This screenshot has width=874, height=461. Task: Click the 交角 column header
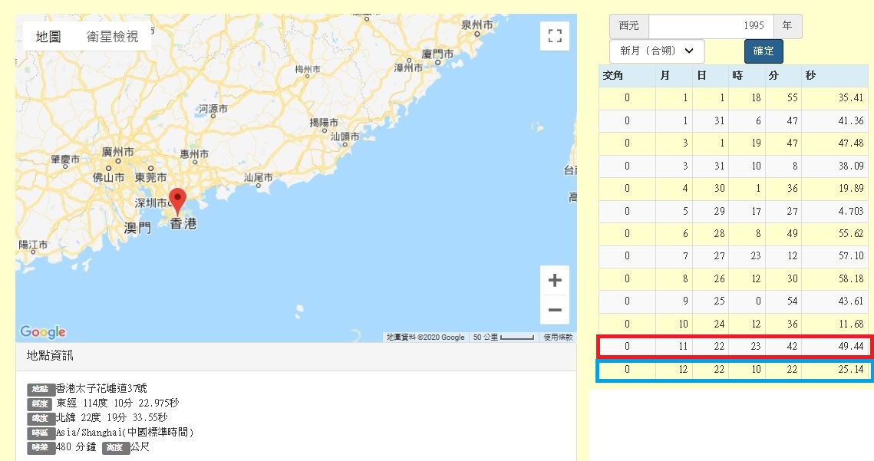[x=614, y=75]
